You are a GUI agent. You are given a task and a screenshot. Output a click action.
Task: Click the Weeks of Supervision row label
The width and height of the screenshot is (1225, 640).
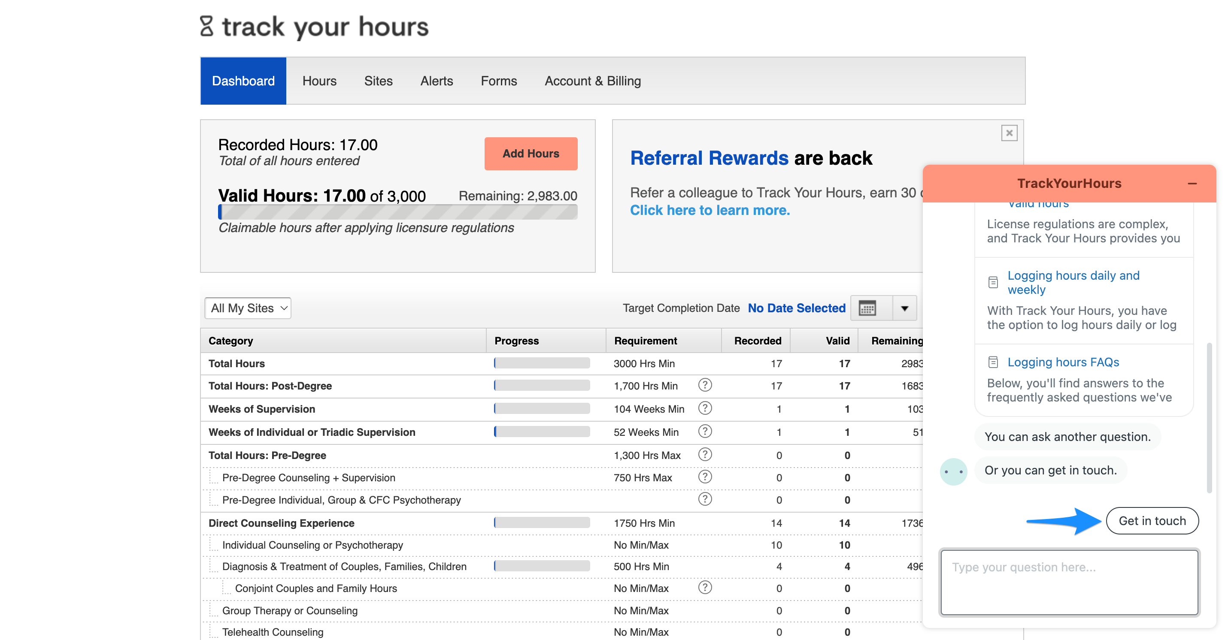[261, 409]
